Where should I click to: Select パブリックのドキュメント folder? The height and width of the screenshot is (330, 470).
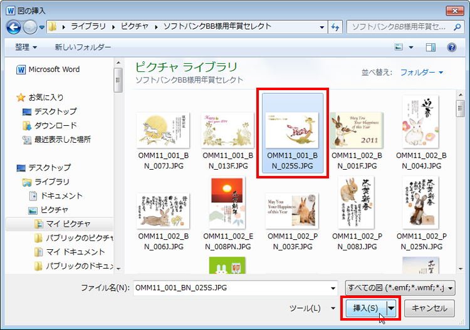pyautogui.click(x=73, y=266)
